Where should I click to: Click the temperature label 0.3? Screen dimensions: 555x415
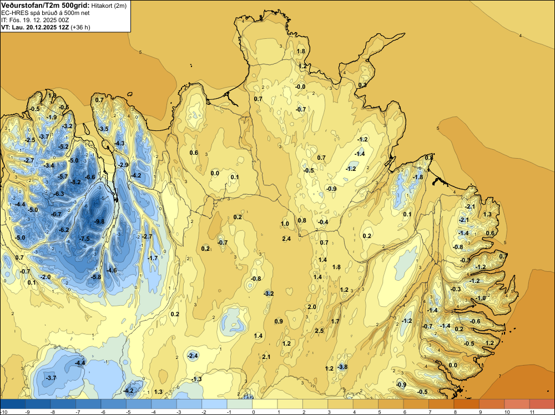[x=362, y=85]
